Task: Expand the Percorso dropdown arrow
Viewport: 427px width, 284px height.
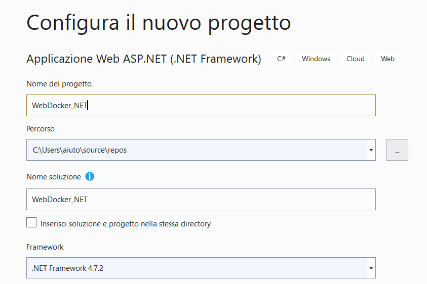Action: (x=371, y=150)
